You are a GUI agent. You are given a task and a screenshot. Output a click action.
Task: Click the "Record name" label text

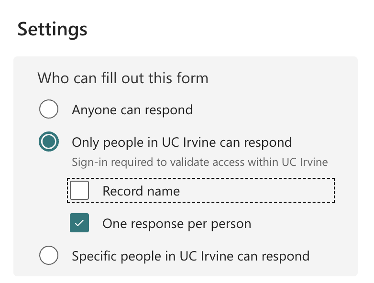pos(141,191)
